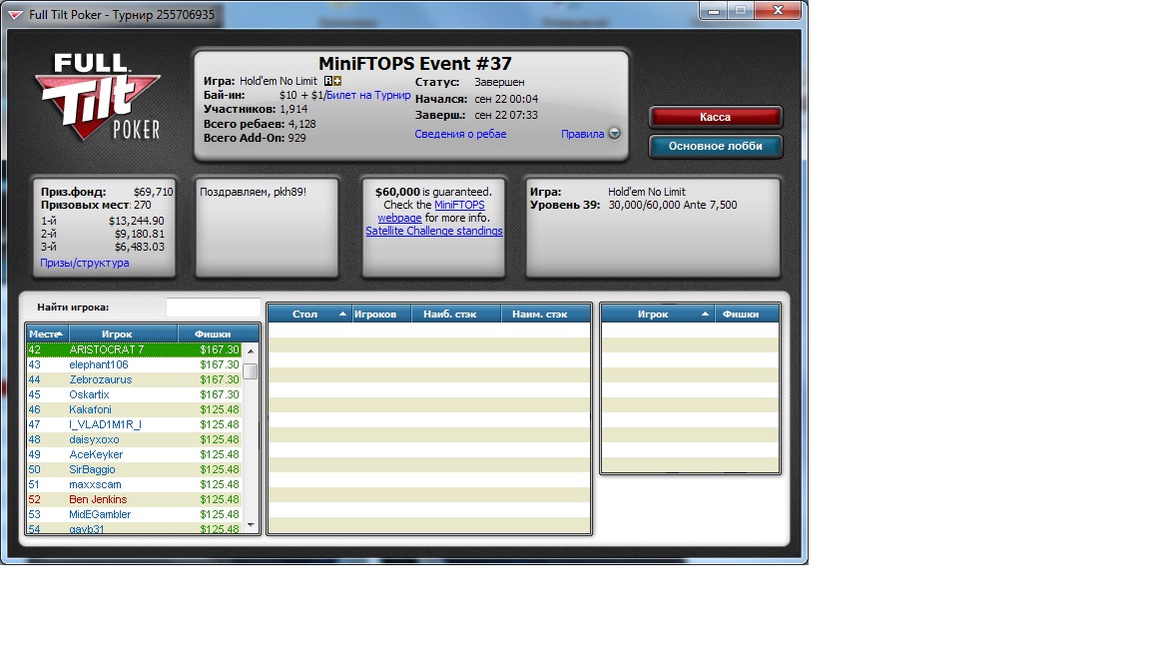
Task: Open Satellite Challenge standings link
Action: click(x=433, y=231)
